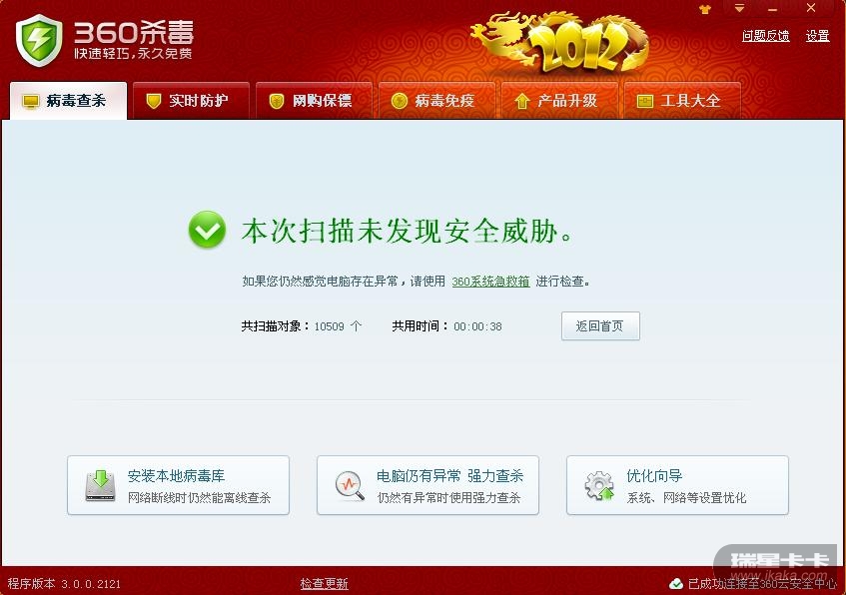Go to the 病毒免疫 tab

coord(436,101)
